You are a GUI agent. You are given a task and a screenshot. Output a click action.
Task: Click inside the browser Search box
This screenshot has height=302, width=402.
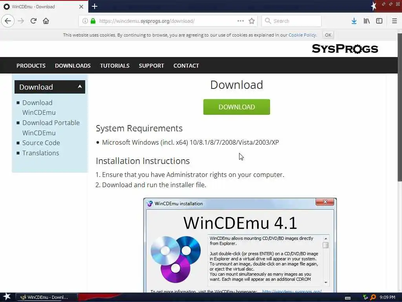pyautogui.click(x=291, y=21)
